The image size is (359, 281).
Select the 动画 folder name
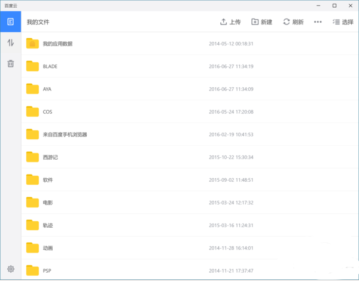click(x=48, y=248)
